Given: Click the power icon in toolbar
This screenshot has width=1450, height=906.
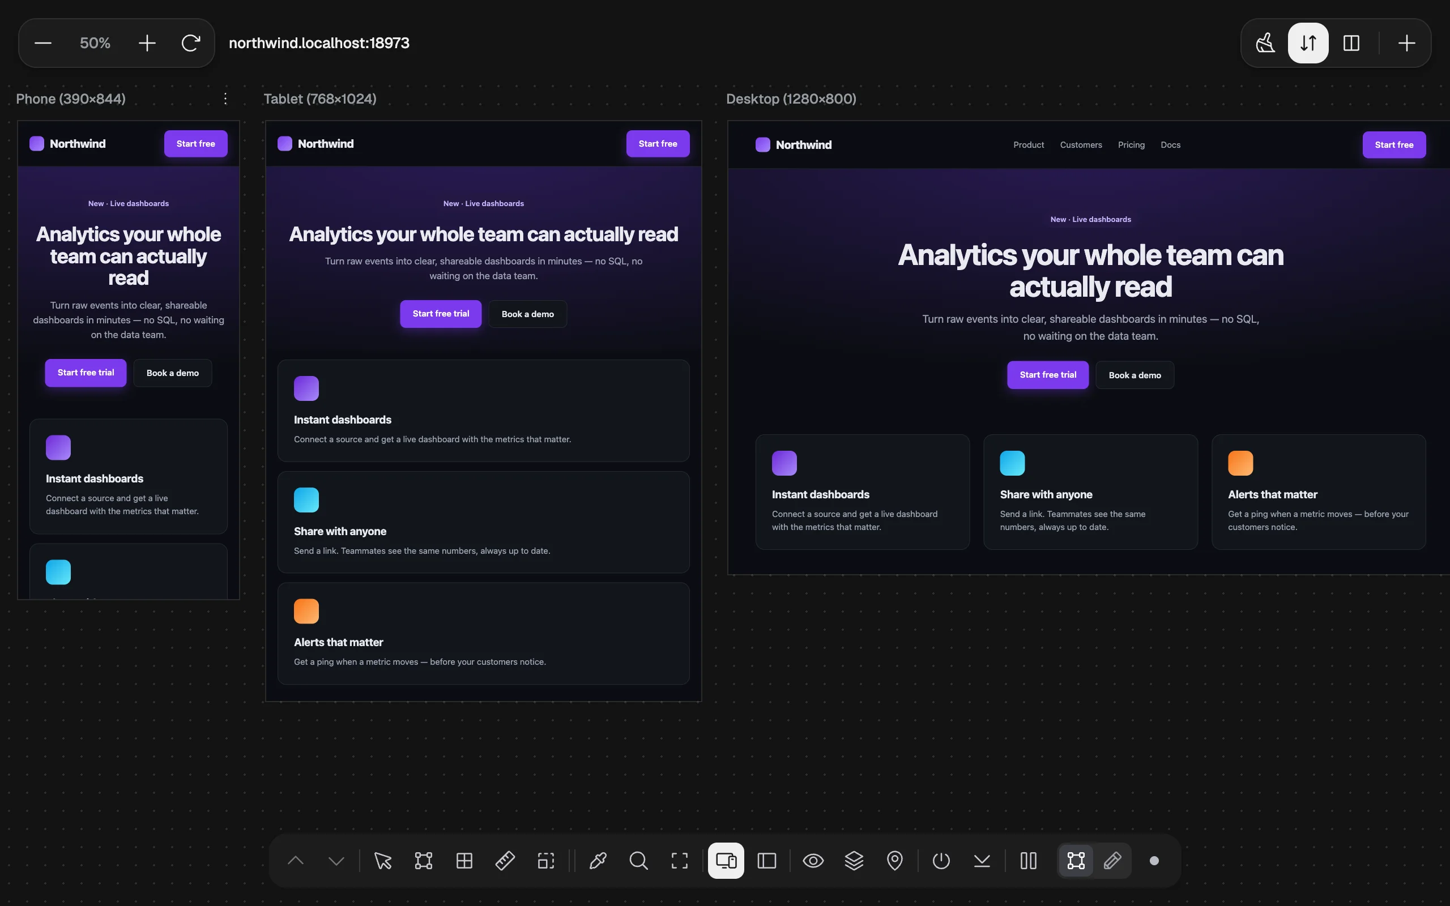Looking at the screenshot, I should (941, 861).
